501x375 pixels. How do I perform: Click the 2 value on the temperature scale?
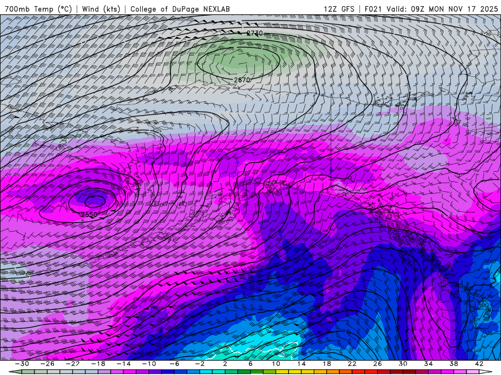[225, 364]
